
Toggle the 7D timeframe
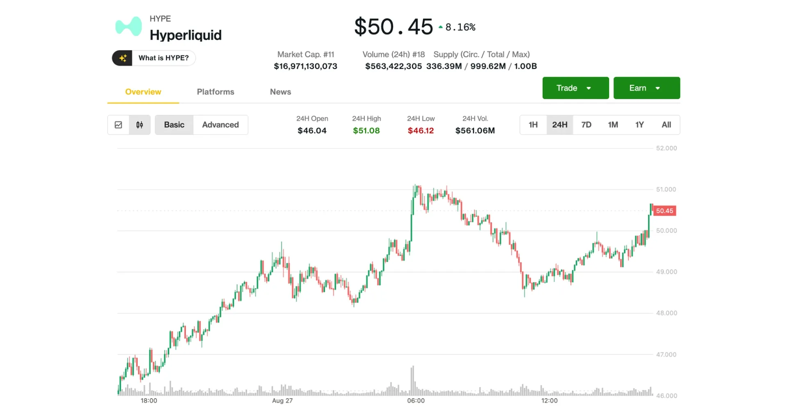(586, 125)
